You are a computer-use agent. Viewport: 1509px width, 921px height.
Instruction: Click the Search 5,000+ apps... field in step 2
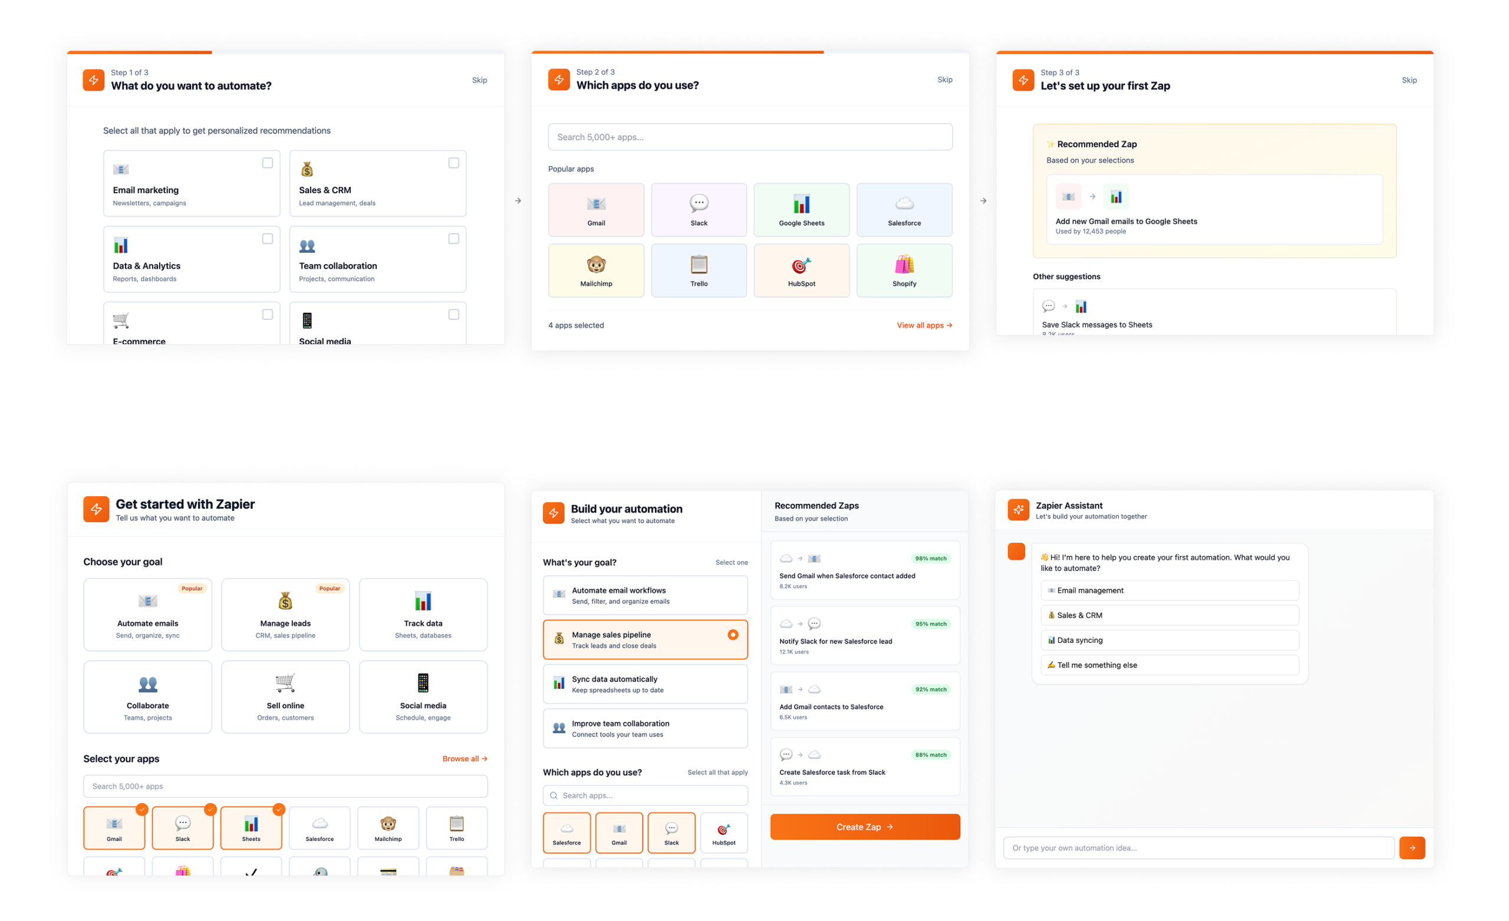(750, 137)
